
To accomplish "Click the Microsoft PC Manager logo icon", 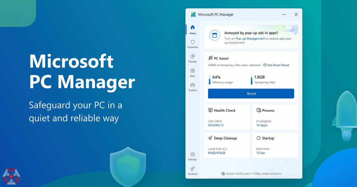I will [x=193, y=15].
